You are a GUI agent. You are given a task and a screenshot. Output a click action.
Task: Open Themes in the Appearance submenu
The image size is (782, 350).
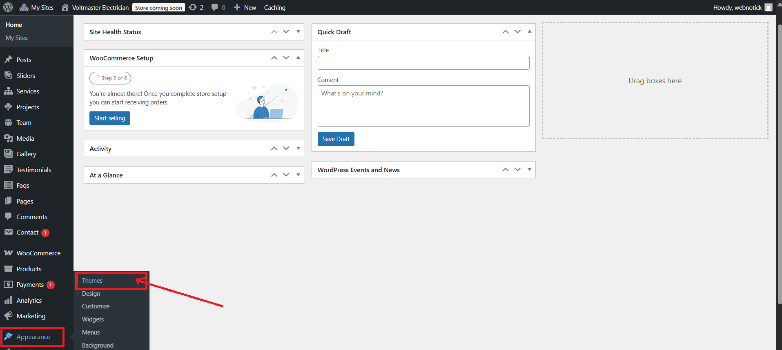tap(92, 281)
